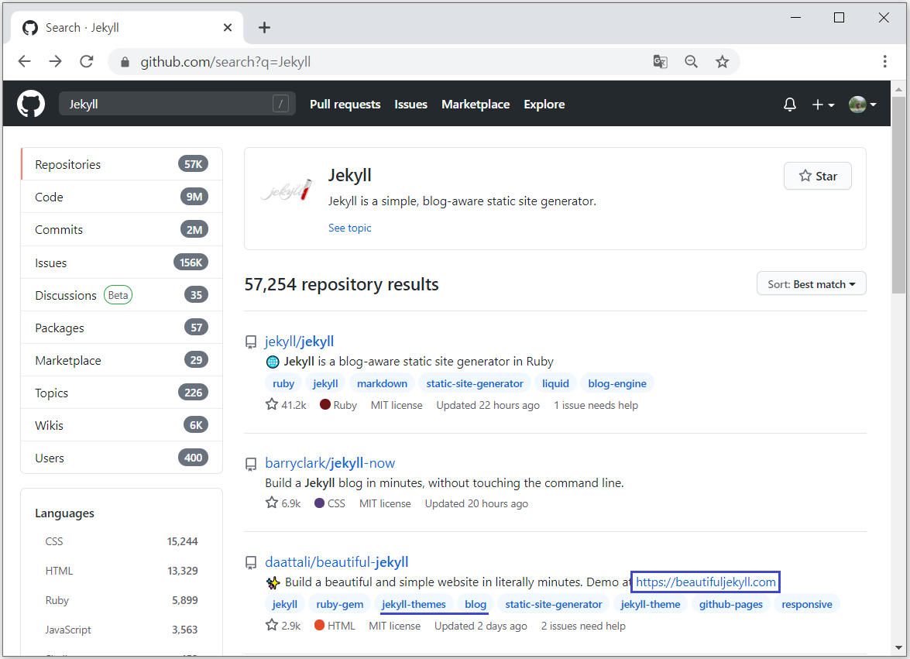Go to Marketplace in the top header
The height and width of the screenshot is (659, 910).
[x=476, y=105]
